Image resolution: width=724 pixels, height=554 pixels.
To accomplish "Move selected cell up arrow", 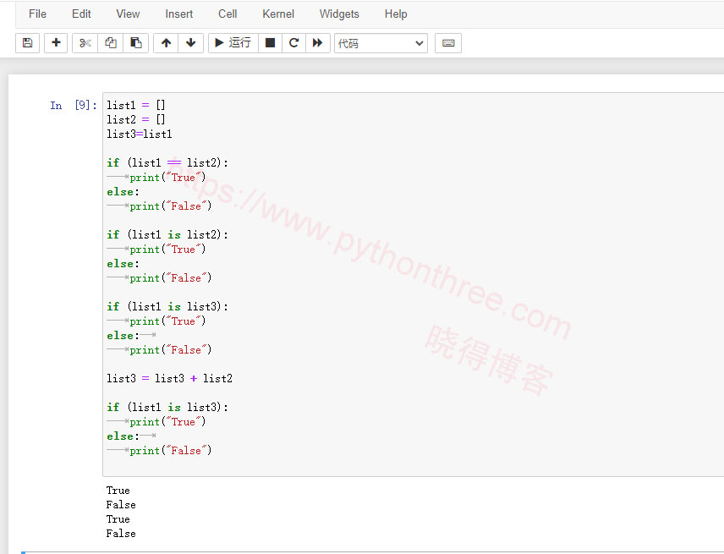I will (167, 43).
